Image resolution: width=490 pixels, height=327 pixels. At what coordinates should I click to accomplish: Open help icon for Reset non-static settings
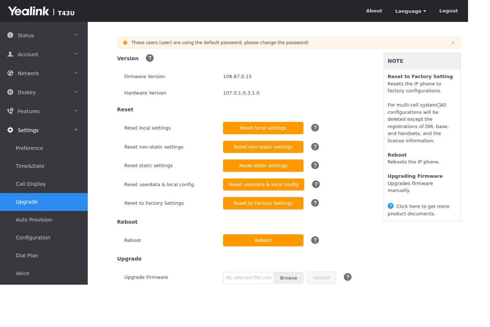pos(315,147)
